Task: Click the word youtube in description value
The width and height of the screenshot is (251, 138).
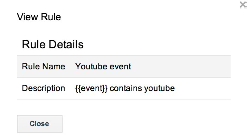Action: pos(160,88)
